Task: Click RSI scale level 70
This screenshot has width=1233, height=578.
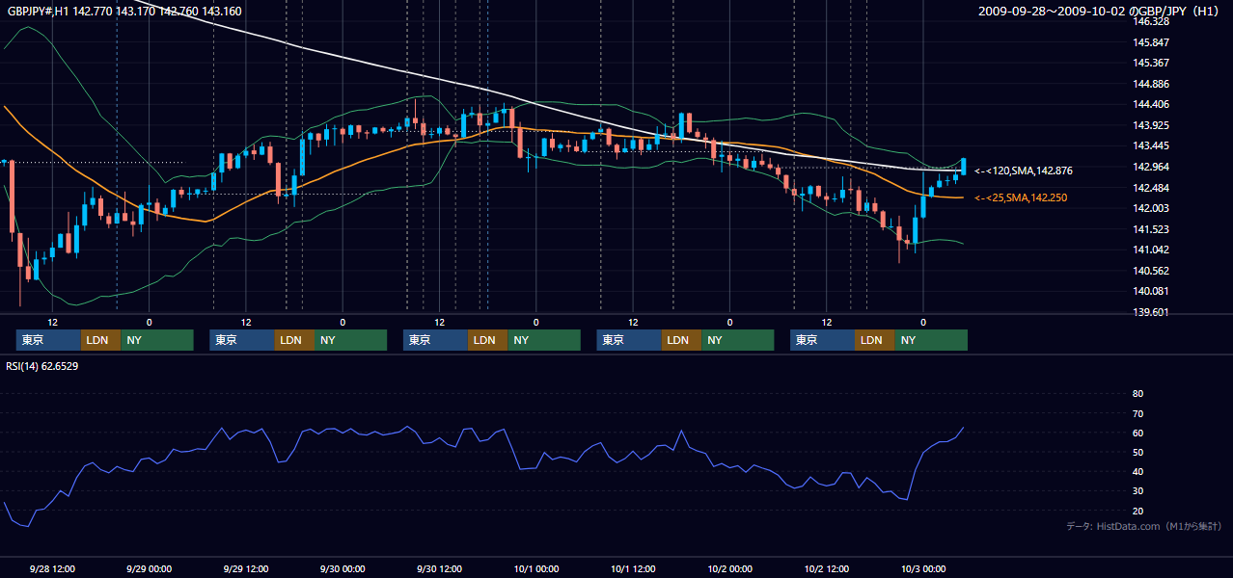Action: [x=1137, y=413]
